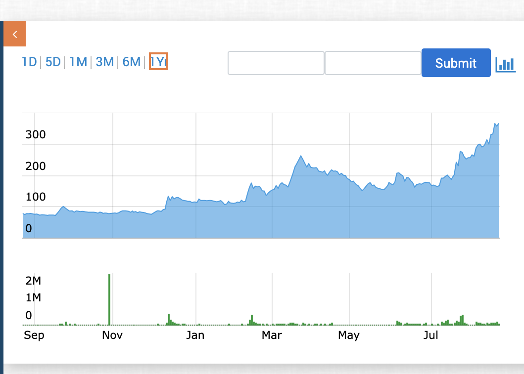
Task: Select the 1D time range
Action: click(x=29, y=62)
